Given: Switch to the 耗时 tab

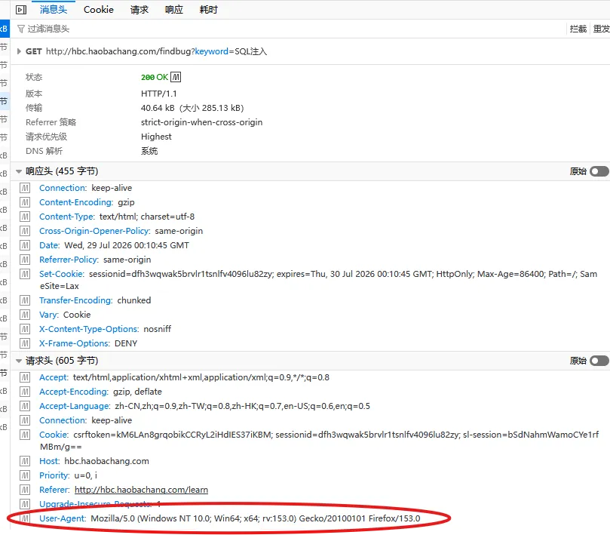Looking at the screenshot, I should pos(209,10).
